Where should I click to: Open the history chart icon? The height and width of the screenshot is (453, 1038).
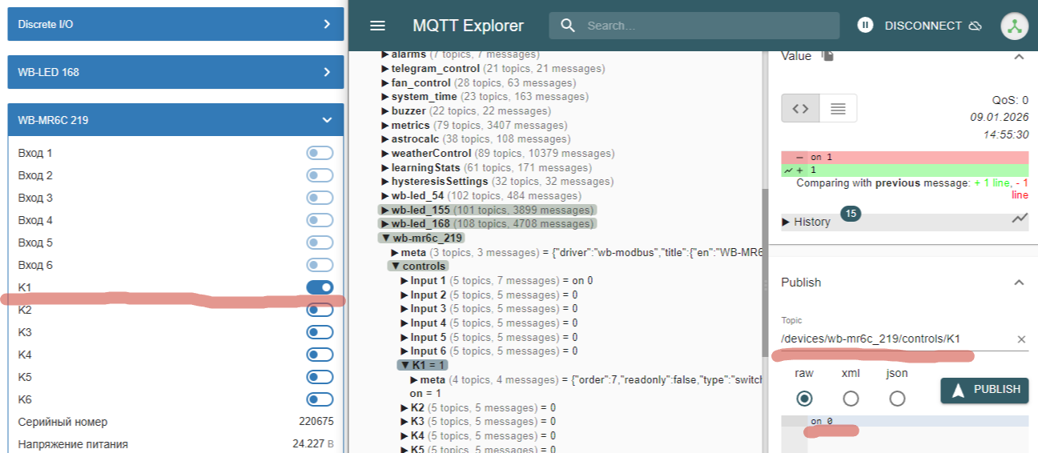1019,218
